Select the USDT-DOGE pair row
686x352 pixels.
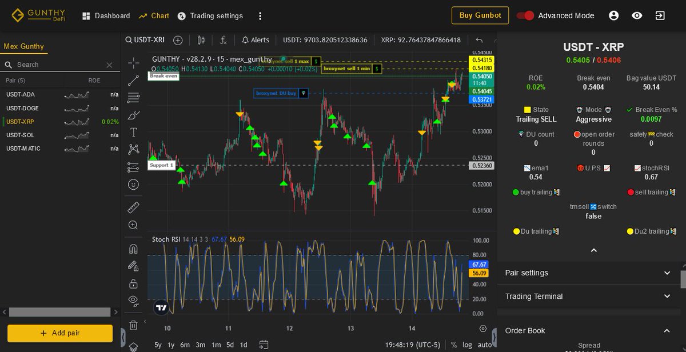tap(61, 108)
